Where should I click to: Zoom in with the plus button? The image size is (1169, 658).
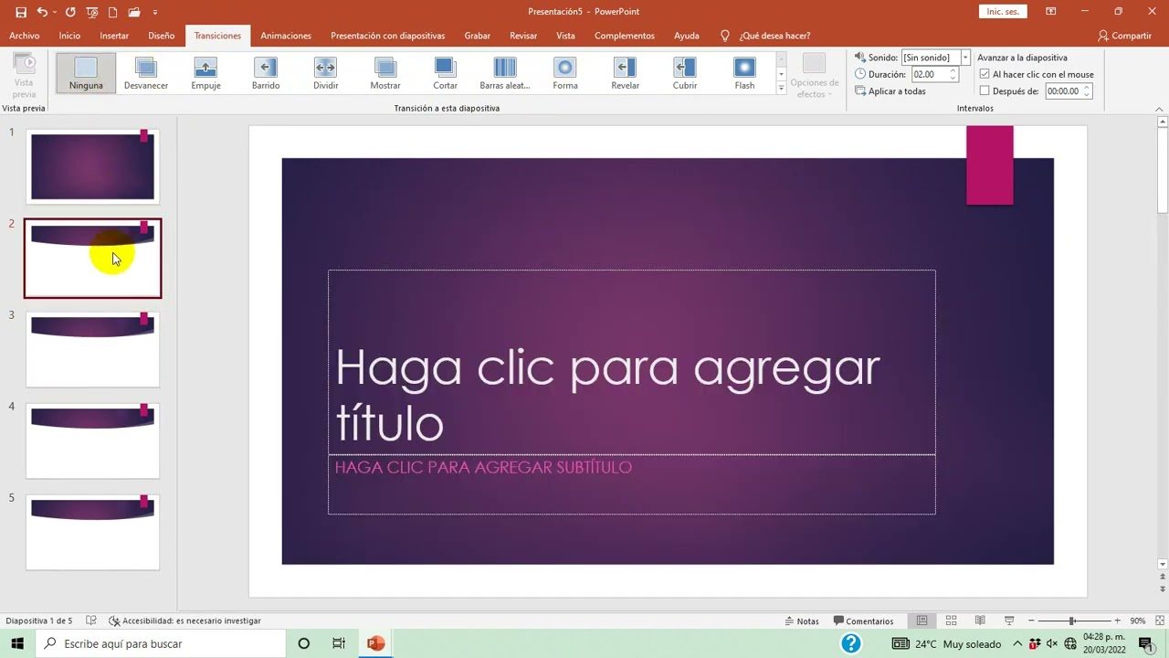point(1116,621)
